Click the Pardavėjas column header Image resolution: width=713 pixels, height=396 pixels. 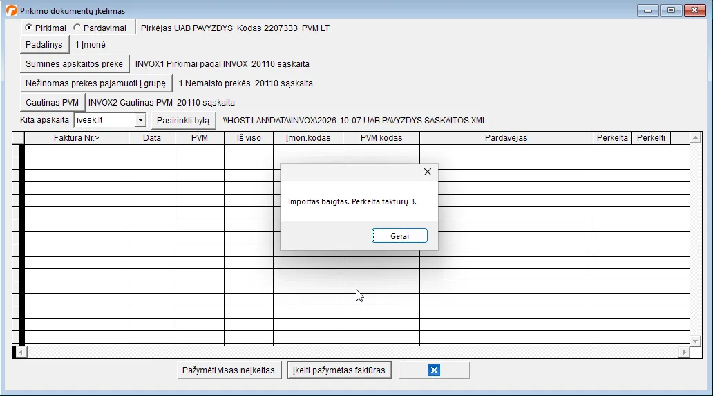tap(506, 137)
